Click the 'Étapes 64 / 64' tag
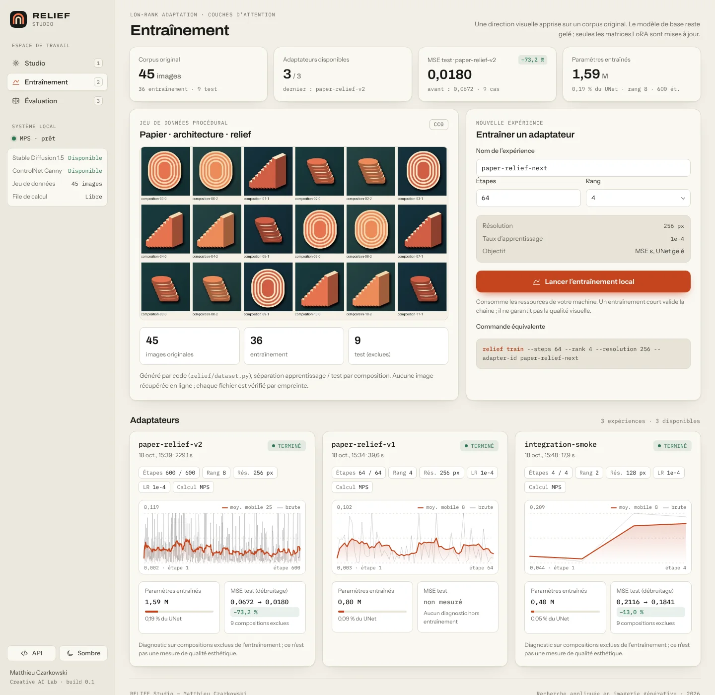This screenshot has width=715, height=695. (358, 473)
